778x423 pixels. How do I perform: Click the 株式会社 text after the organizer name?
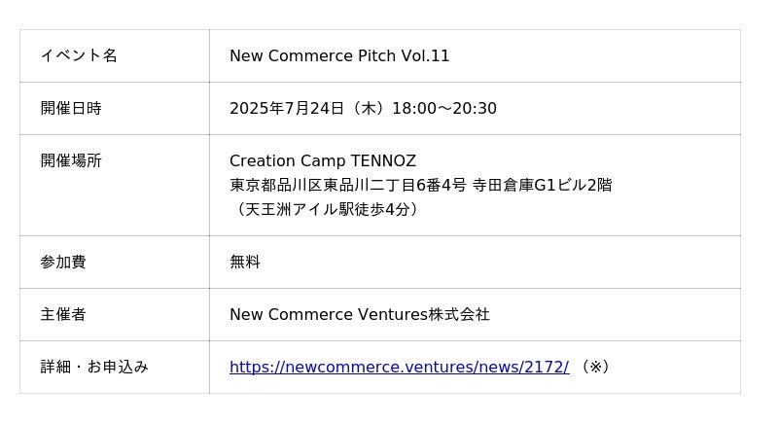pos(459,314)
